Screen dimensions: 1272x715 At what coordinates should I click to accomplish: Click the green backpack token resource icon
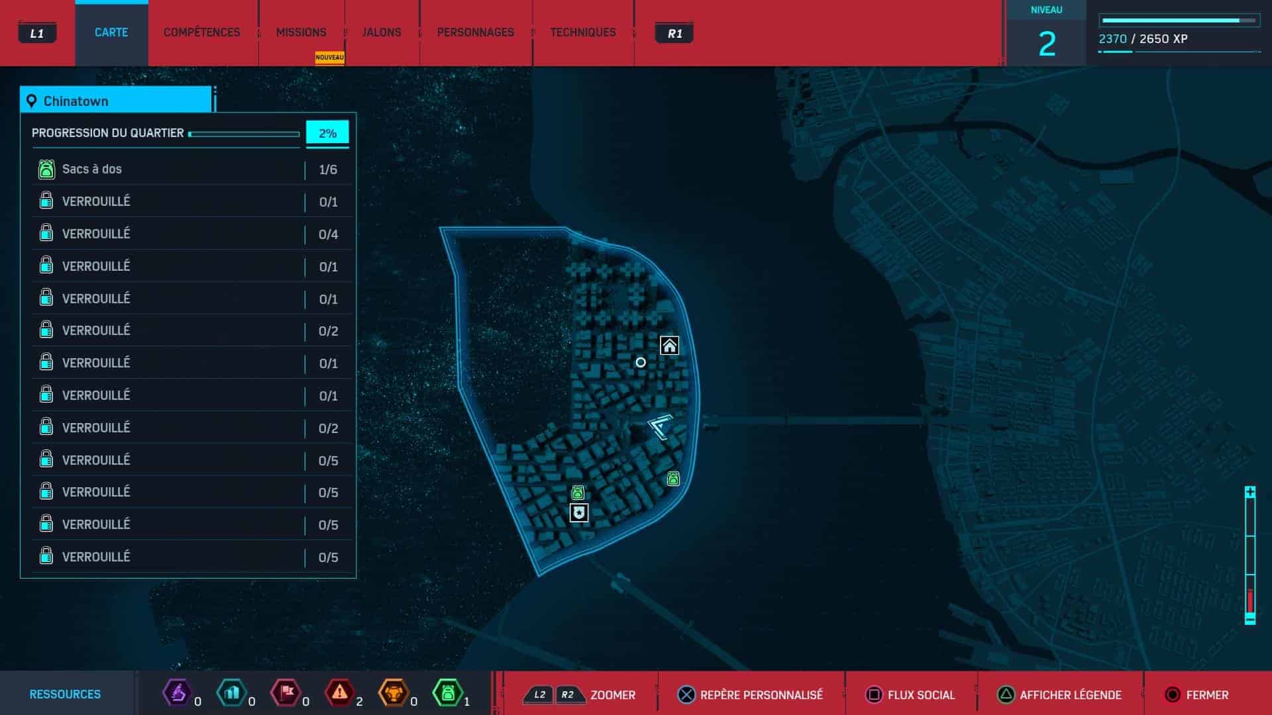point(447,693)
